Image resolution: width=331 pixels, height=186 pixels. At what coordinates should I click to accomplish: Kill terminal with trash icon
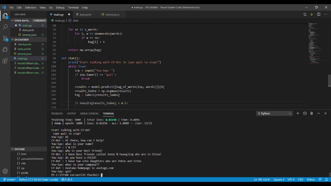(x=312, y=113)
